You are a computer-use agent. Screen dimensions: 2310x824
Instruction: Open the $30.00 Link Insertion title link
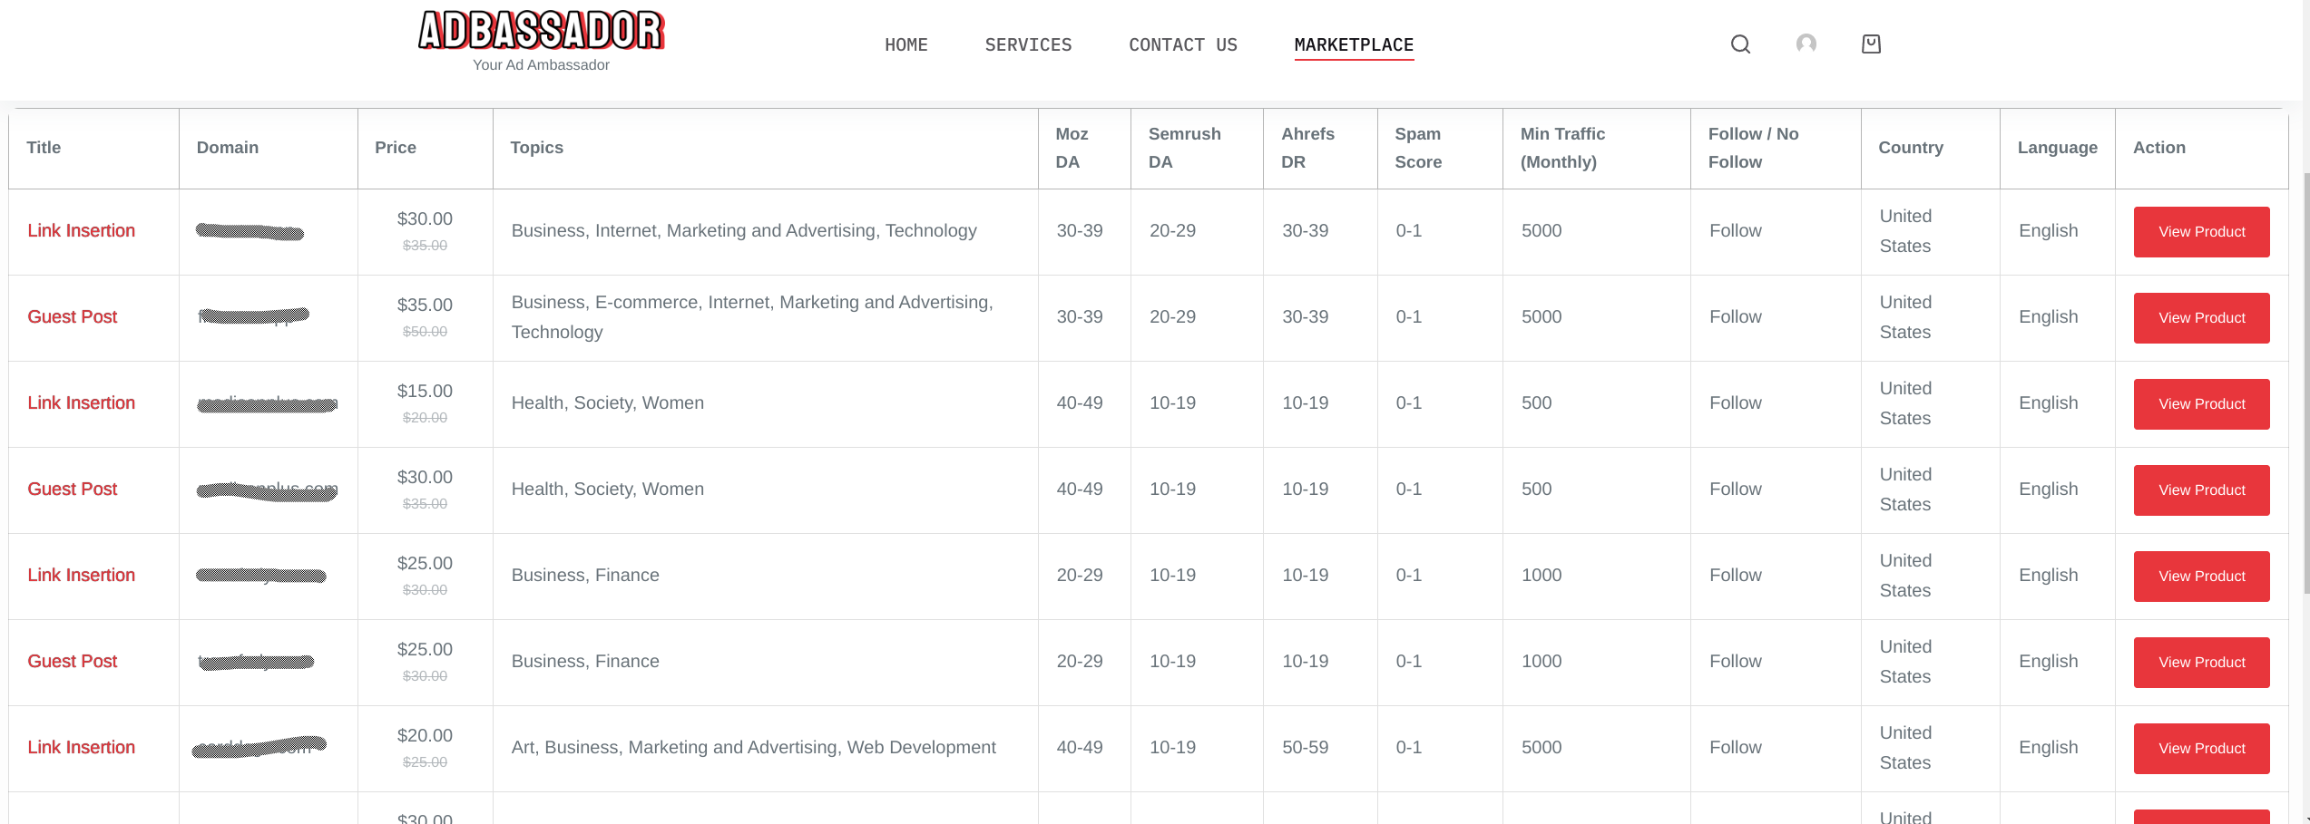(82, 230)
